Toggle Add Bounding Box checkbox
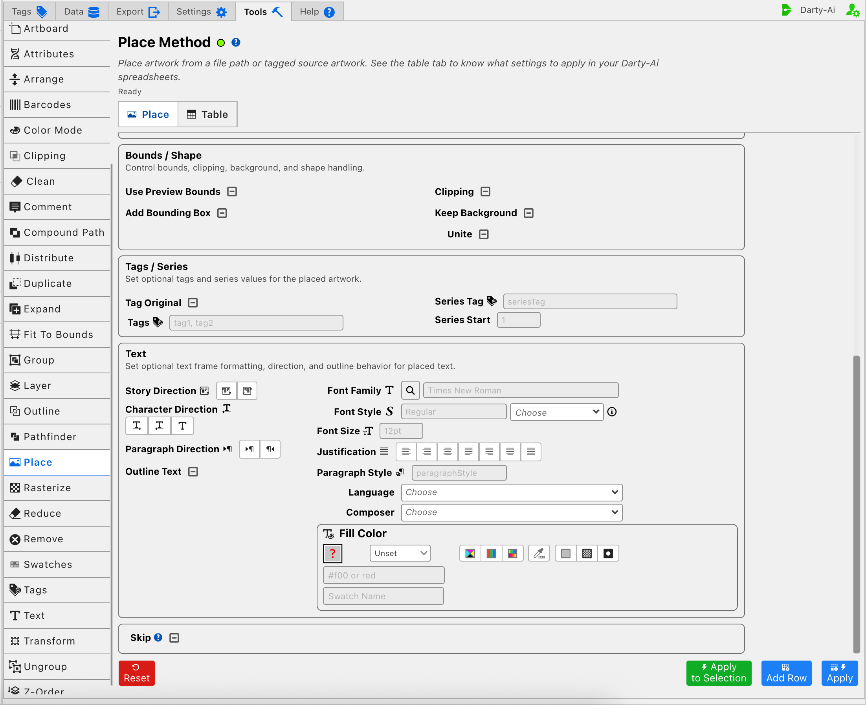 (222, 213)
